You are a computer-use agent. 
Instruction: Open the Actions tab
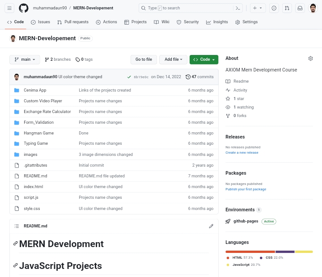point(106,22)
